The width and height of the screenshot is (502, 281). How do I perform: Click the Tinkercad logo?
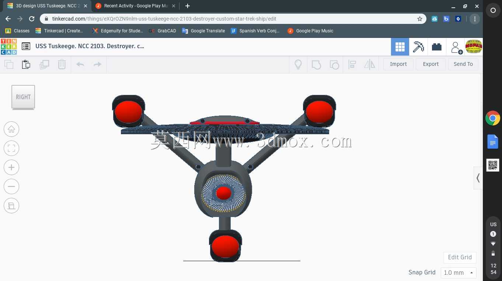coord(8,47)
